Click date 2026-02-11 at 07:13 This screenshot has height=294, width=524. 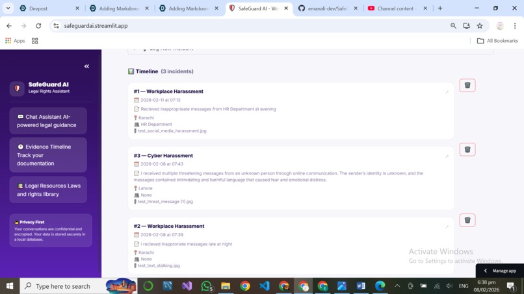click(x=160, y=100)
